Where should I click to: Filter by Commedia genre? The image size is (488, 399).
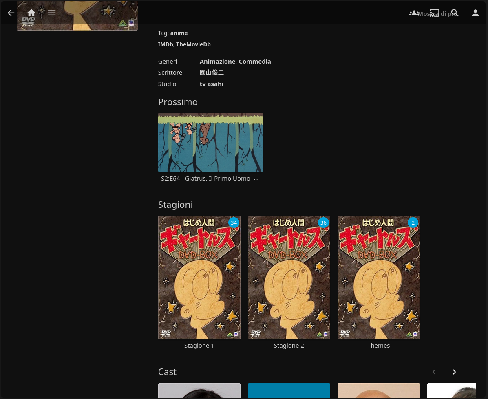coord(255,62)
